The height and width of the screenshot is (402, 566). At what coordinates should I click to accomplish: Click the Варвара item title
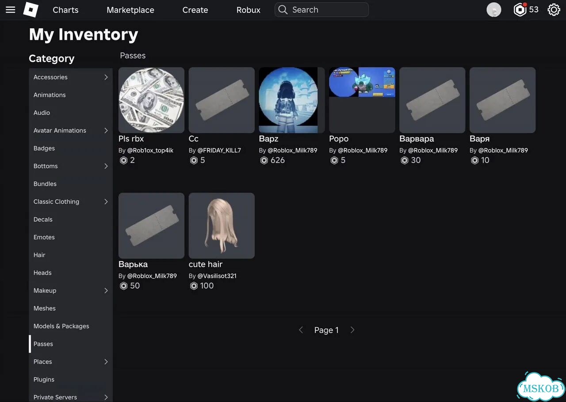tap(417, 139)
